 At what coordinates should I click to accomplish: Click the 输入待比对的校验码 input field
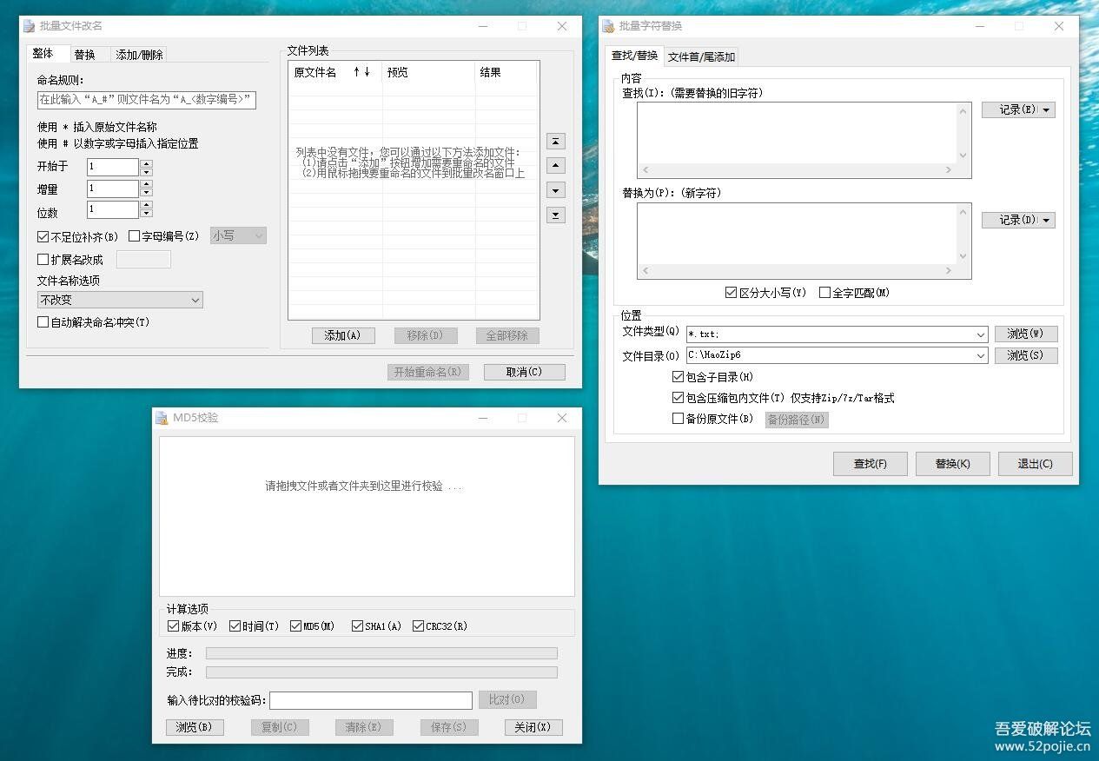tap(371, 700)
